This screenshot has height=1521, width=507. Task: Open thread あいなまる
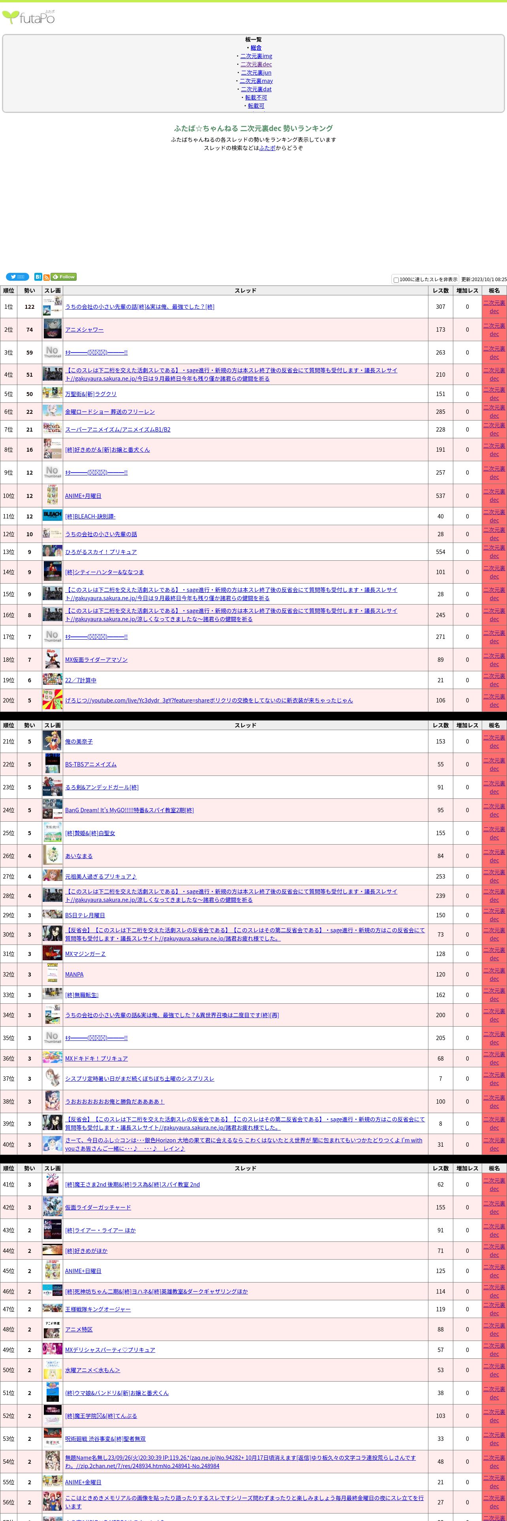pyautogui.click(x=79, y=856)
